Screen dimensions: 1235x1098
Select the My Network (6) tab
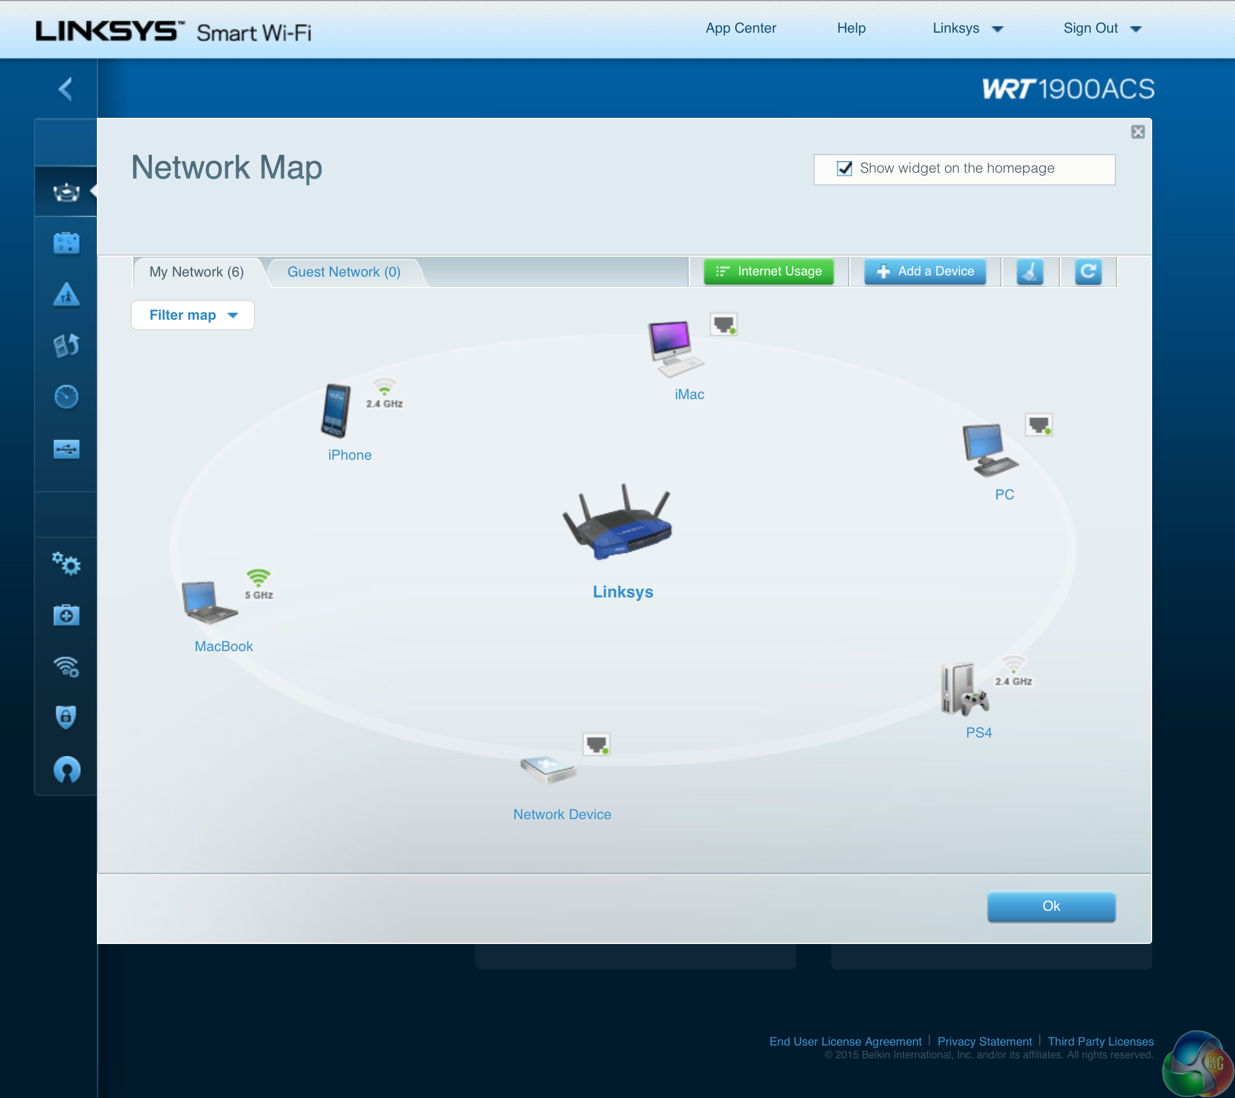click(x=196, y=272)
